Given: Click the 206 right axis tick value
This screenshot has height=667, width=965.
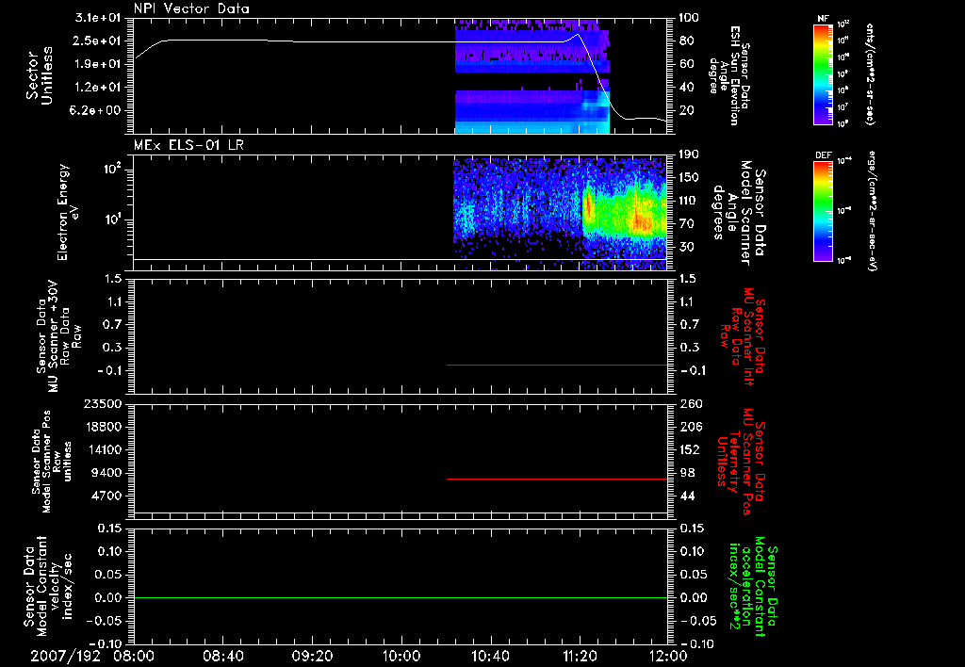Looking at the screenshot, I should (691, 427).
